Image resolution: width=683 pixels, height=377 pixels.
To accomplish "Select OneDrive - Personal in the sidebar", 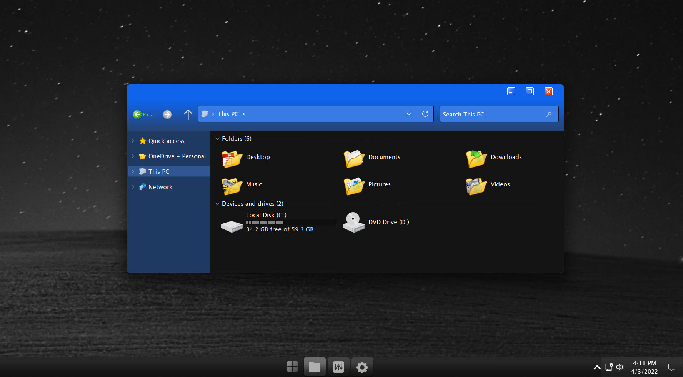I will tap(177, 156).
